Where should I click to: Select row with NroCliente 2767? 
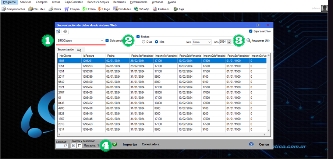coord(162,92)
